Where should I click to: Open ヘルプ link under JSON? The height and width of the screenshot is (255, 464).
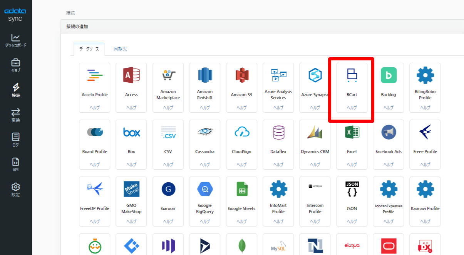(x=352, y=222)
